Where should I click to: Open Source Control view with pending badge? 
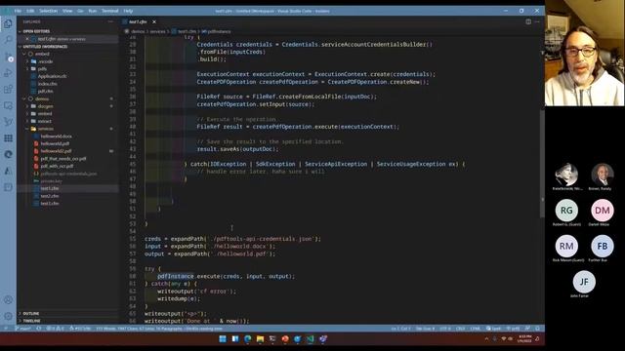(8, 57)
